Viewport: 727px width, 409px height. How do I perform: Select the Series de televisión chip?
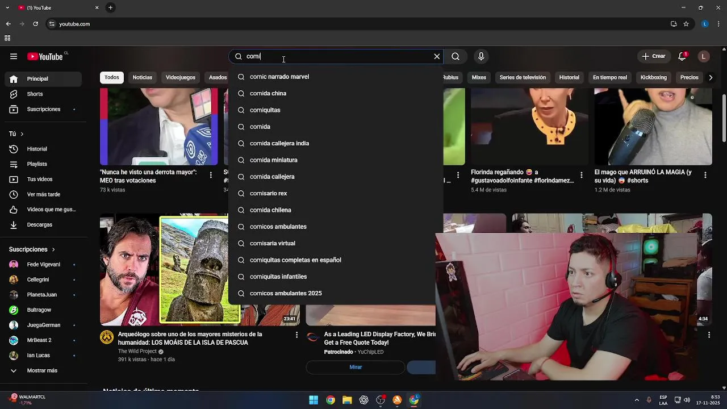(x=523, y=77)
